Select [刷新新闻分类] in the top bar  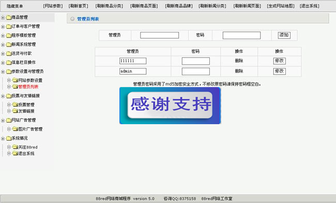click(212, 6)
